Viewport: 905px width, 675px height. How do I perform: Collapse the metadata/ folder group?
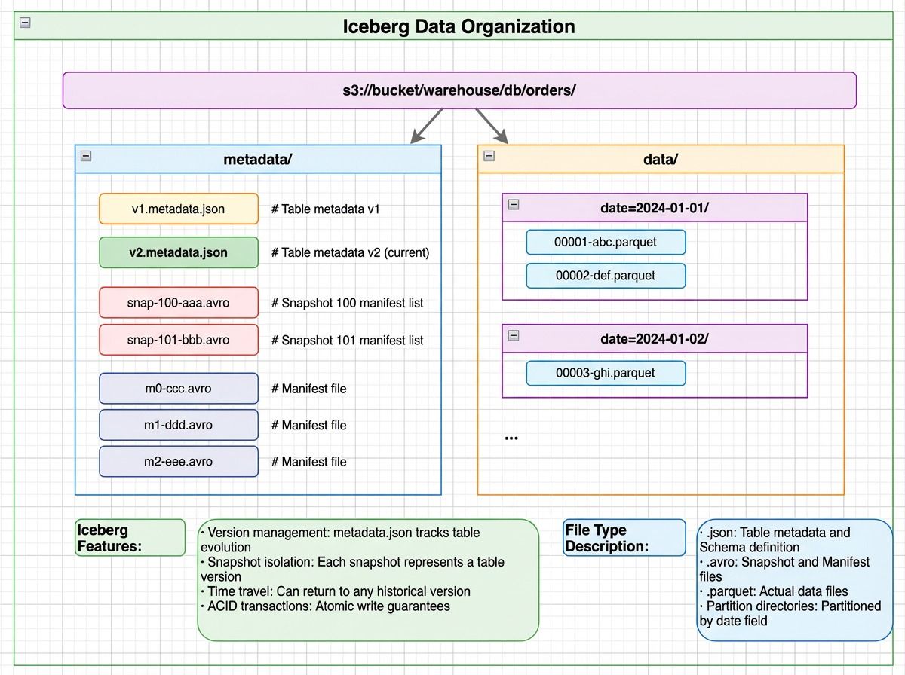87,156
